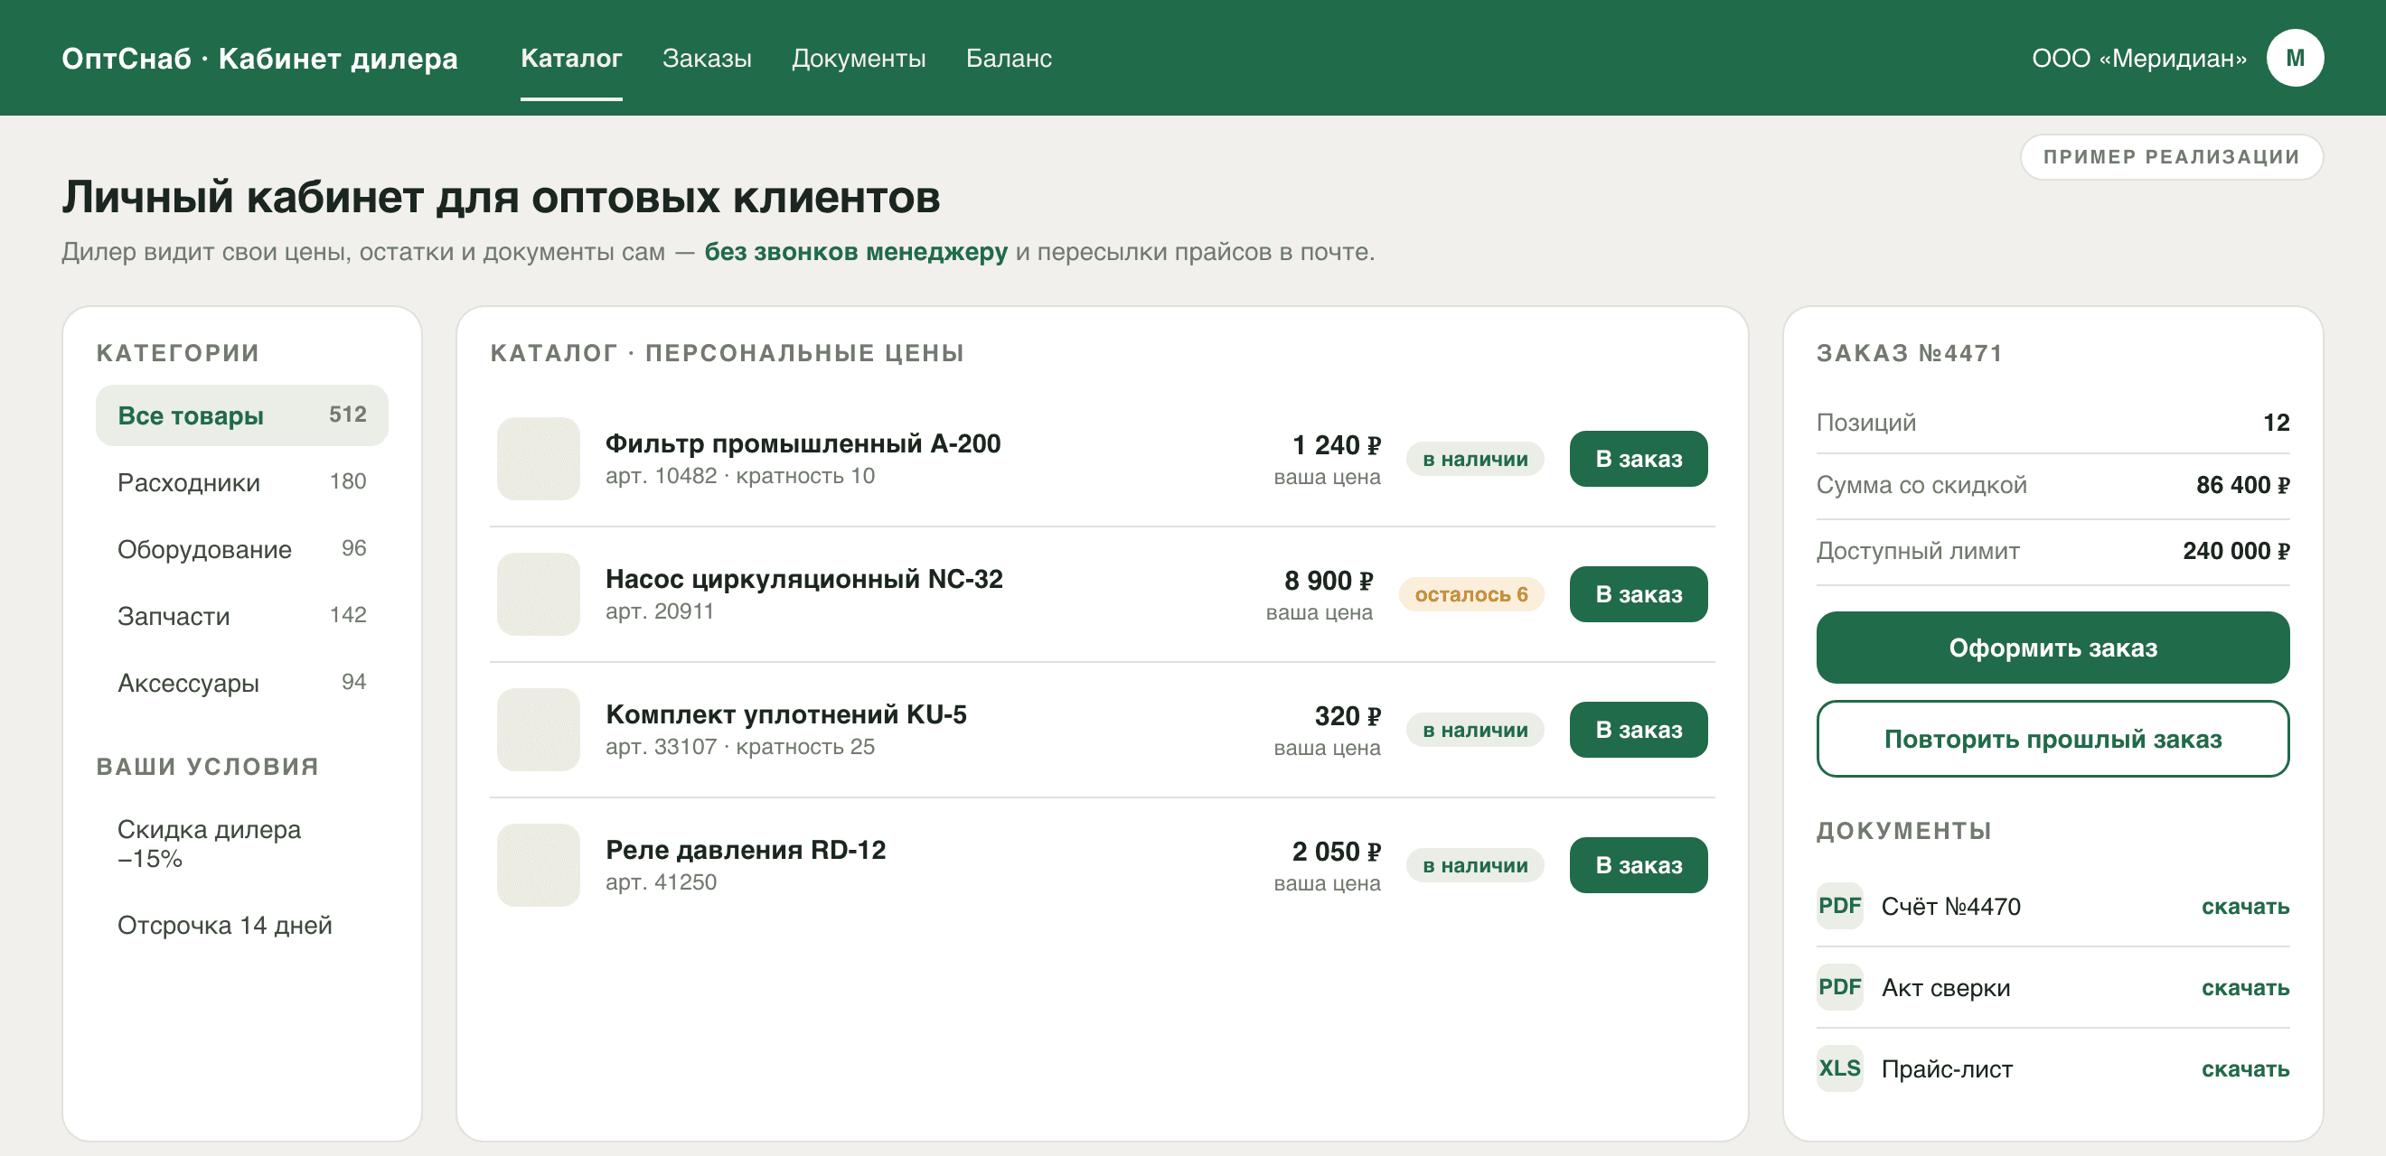Click в наличии badge for Фильтр А-200
This screenshot has height=1156, width=2386.
[1475, 459]
